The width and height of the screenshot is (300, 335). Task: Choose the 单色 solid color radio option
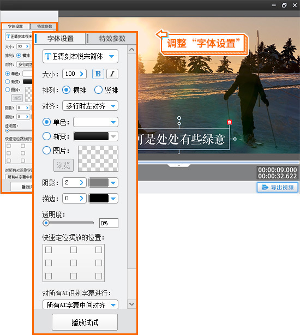[46, 122]
